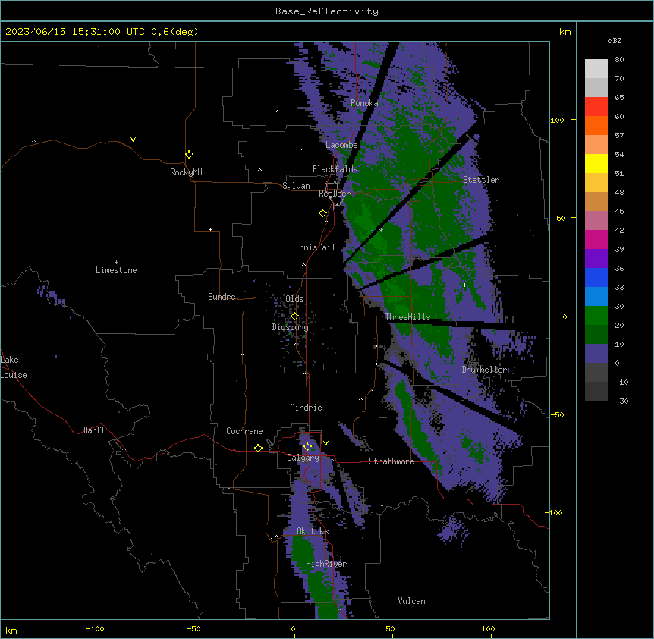Select the HighRiver label

(x=326, y=564)
